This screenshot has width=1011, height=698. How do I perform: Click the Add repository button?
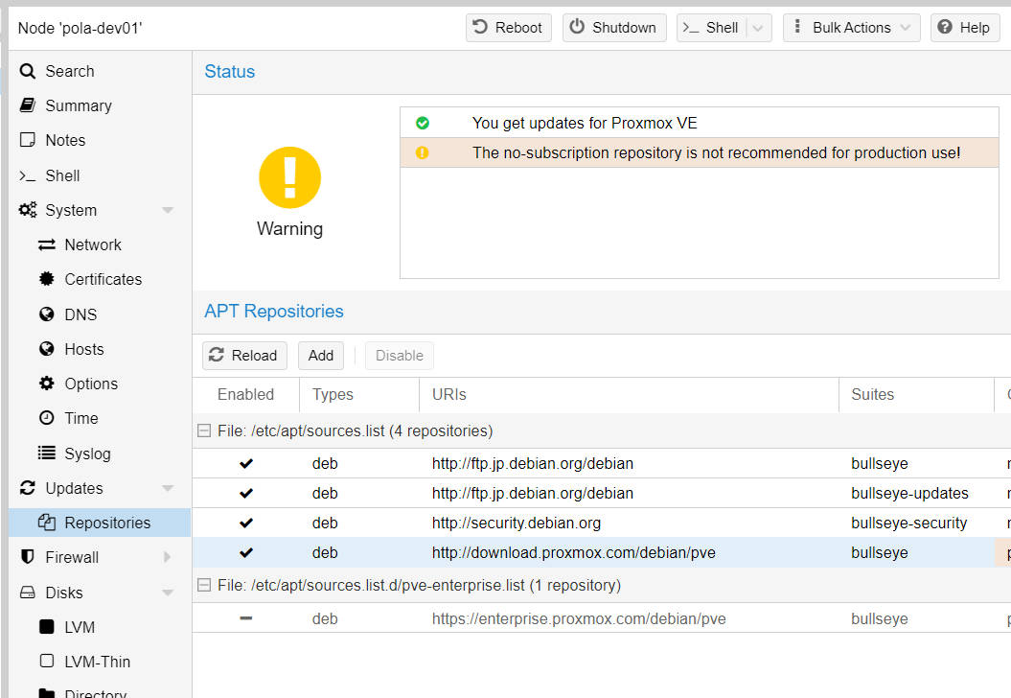[321, 356]
